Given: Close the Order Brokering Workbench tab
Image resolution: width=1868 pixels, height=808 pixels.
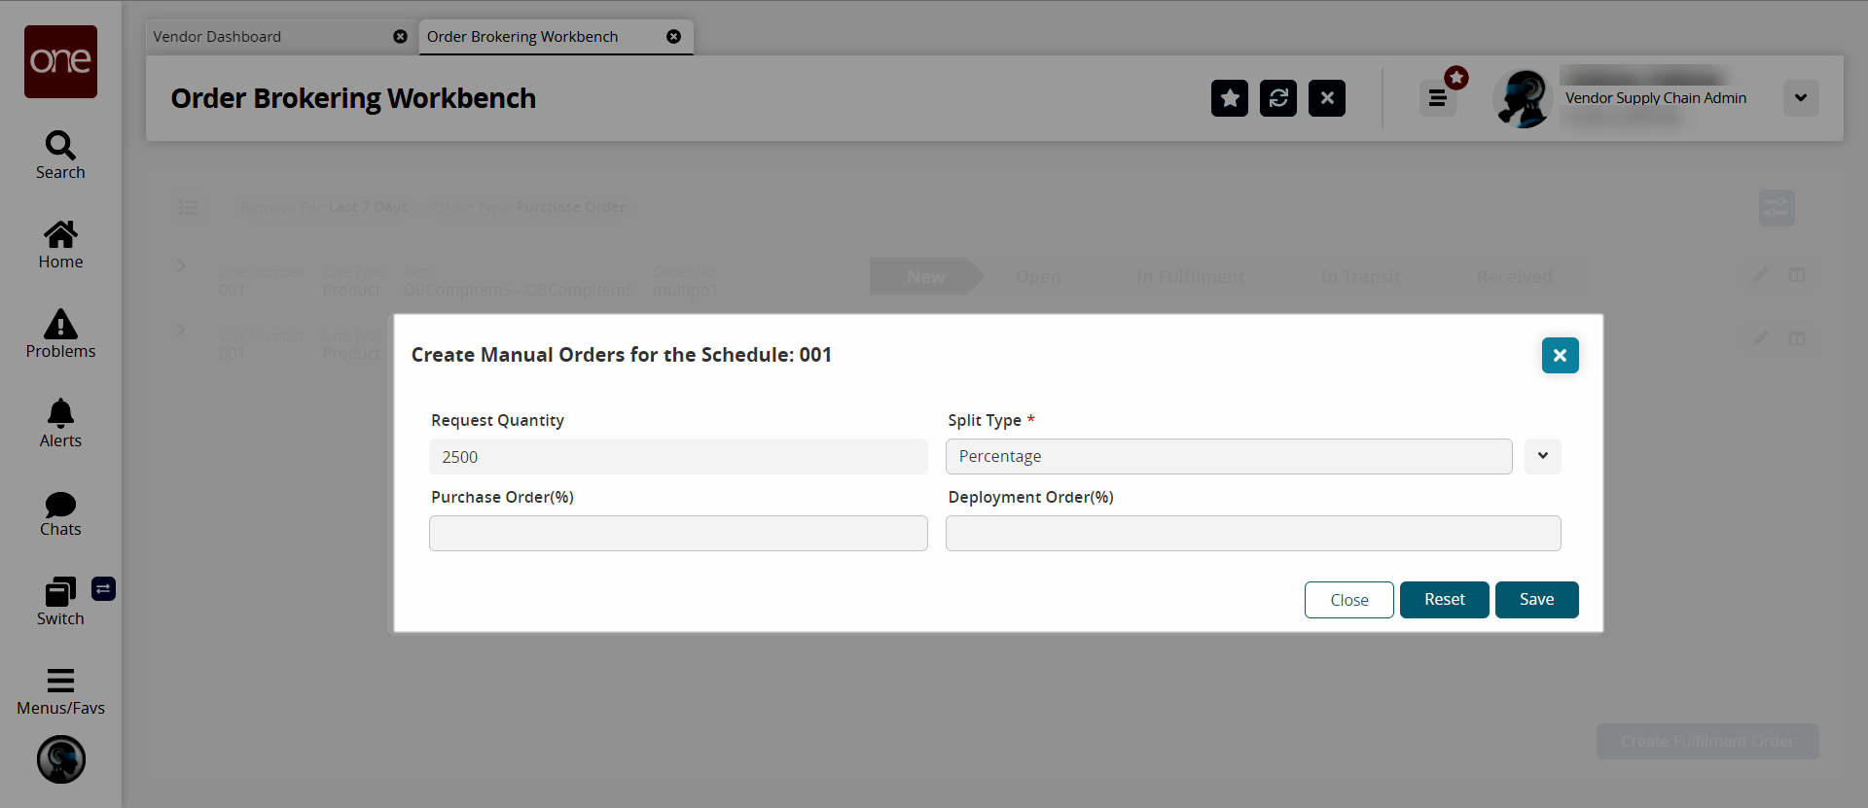Looking at the screenshot, I should coord(673,37).
